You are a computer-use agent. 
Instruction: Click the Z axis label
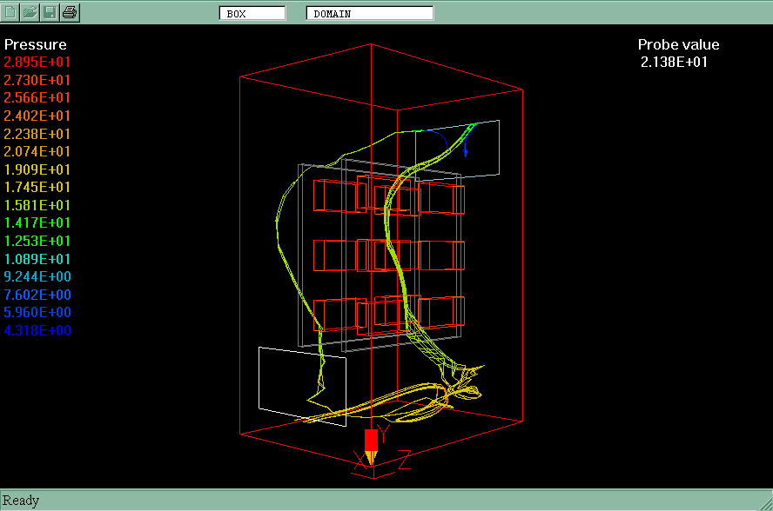403,462
